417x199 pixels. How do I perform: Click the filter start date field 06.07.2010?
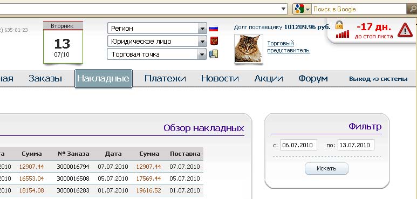(x=299, y=145)
